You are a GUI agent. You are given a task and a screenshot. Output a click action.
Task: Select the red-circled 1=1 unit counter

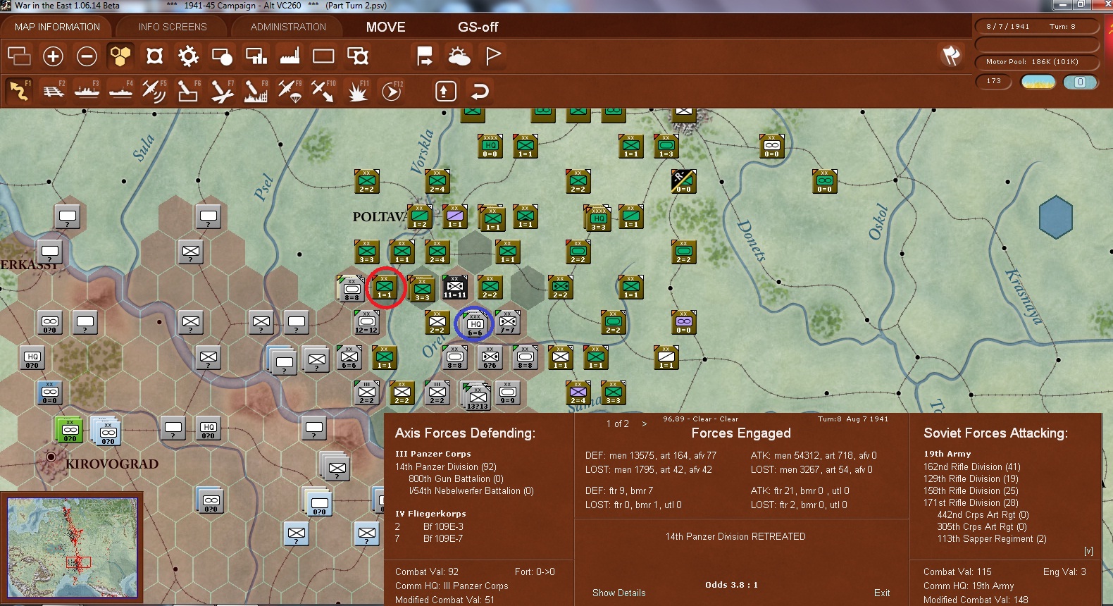point(385,287)
